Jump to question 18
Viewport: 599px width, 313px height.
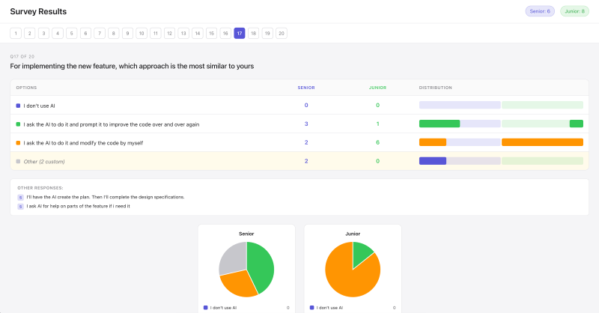[254, 33]
